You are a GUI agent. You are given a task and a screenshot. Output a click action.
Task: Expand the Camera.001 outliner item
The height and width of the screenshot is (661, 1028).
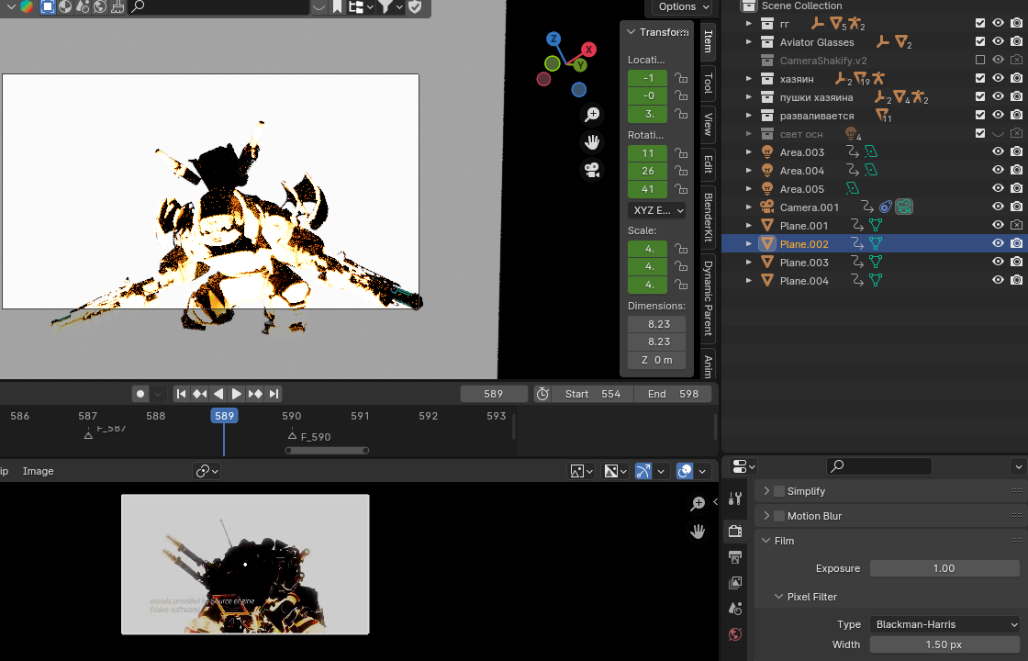coord(749,207)
